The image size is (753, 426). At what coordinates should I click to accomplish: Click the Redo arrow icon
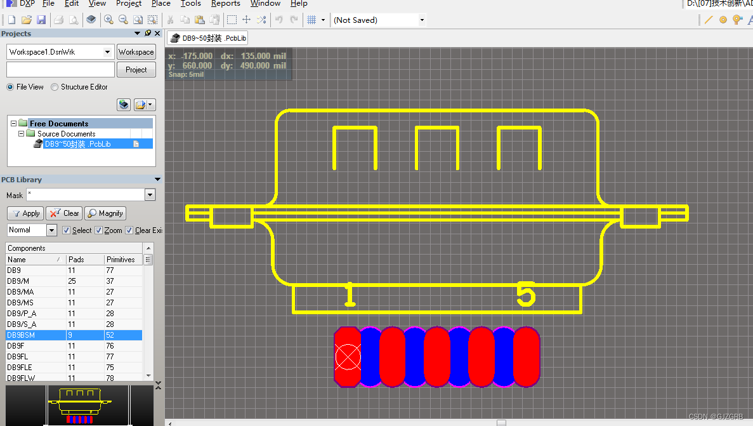click(294, 20)
